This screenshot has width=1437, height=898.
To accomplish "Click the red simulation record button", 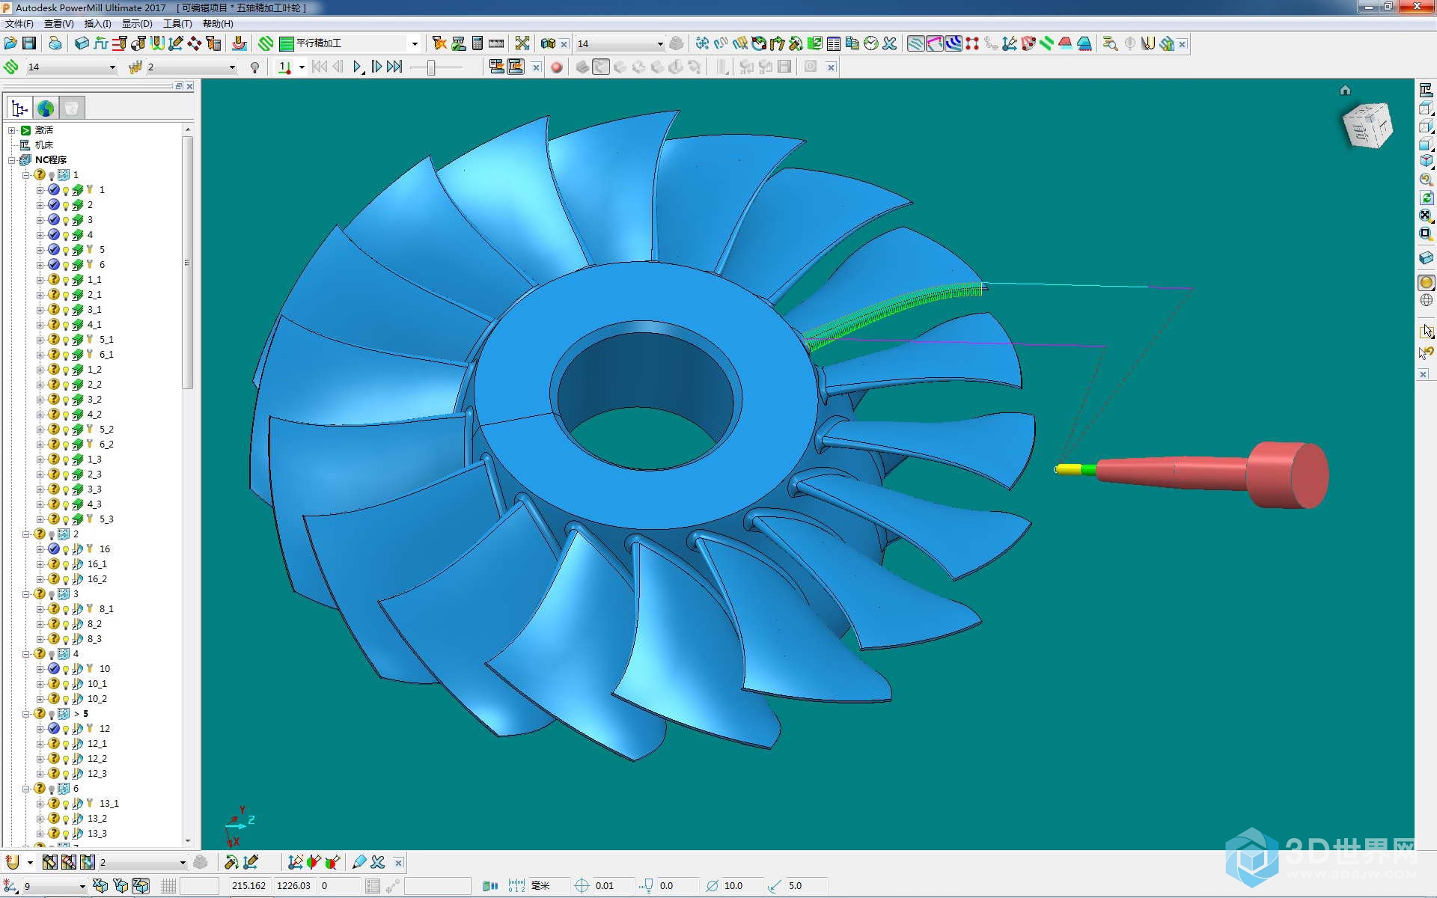I will coord(556,67).
